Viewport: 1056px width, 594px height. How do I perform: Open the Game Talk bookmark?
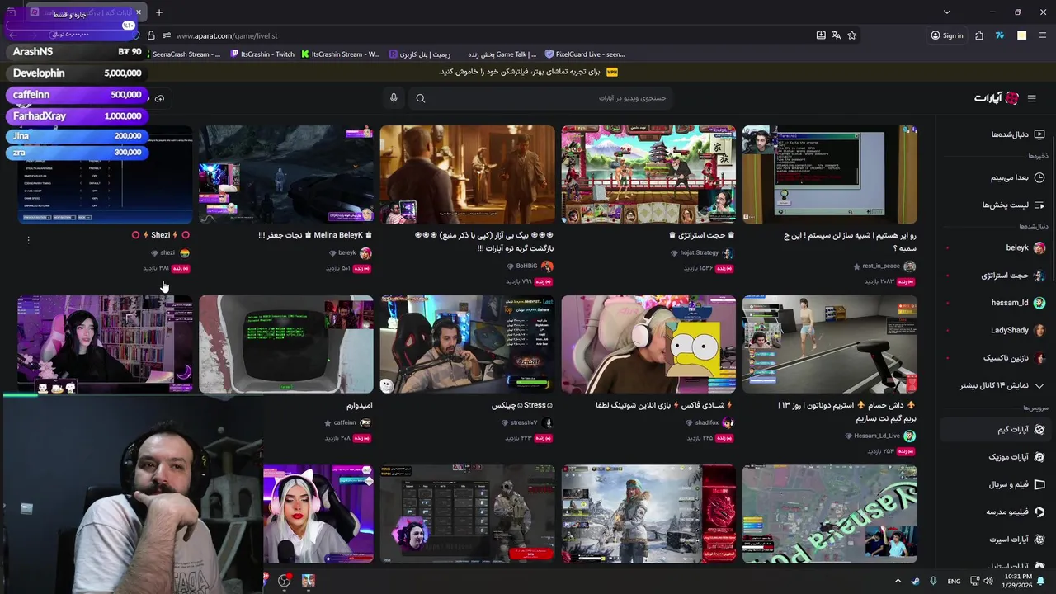pyautogui.click(x=502, y=54)
